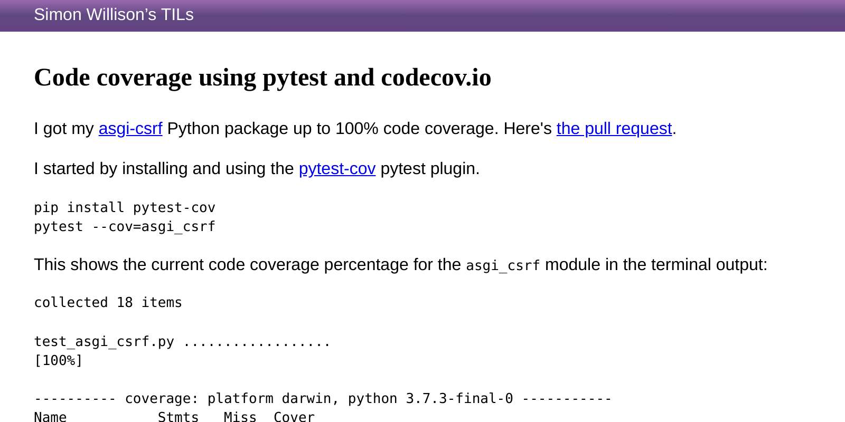
Task: Click the collected 18 items output line
Action: pyautogui.click(x=108, y=302)
